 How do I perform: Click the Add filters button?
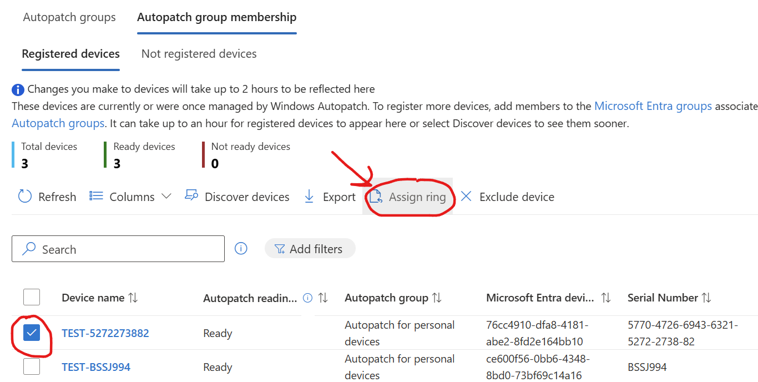(310, 249)
